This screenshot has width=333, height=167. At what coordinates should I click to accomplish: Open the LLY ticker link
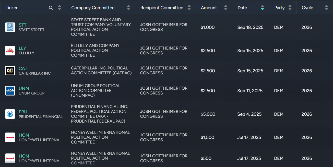pos(22,48)
